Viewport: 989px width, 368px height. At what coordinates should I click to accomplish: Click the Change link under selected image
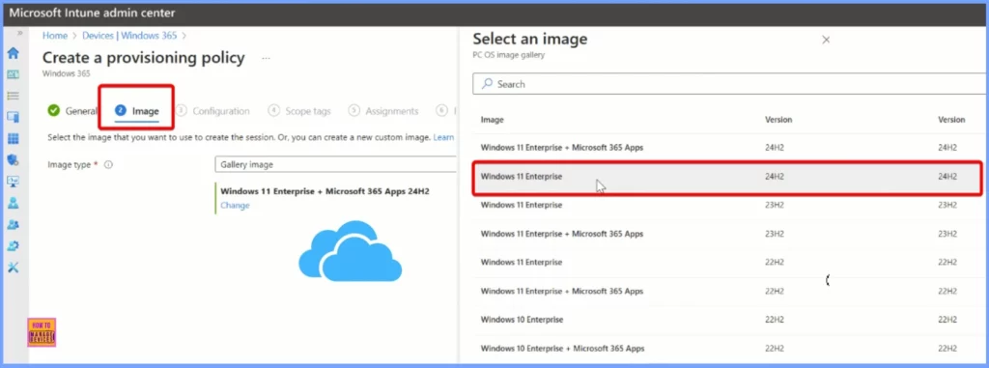[235, 205]
